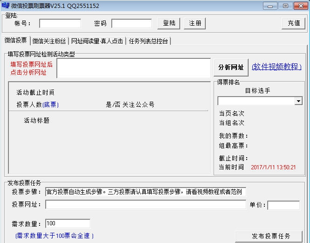Click the 密码 password input field
Screen dimensions: 310x243
pyautogui.click(x=132, y=24)
